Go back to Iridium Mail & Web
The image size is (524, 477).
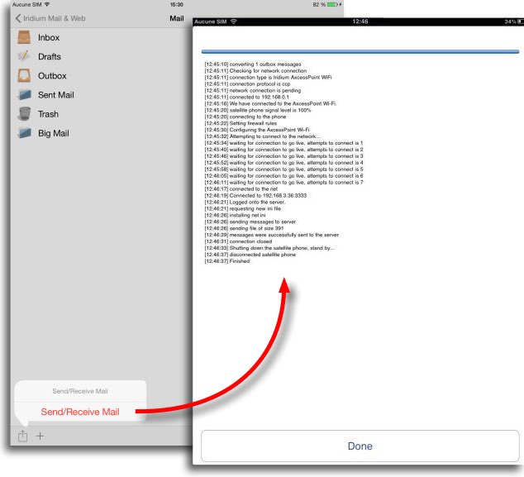coord(50,18)
